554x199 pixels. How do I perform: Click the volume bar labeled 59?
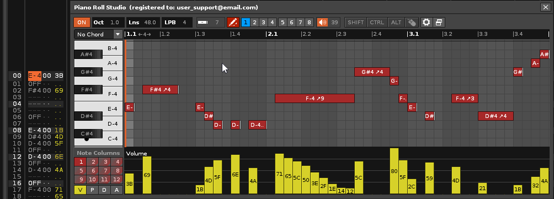point(430,178)
